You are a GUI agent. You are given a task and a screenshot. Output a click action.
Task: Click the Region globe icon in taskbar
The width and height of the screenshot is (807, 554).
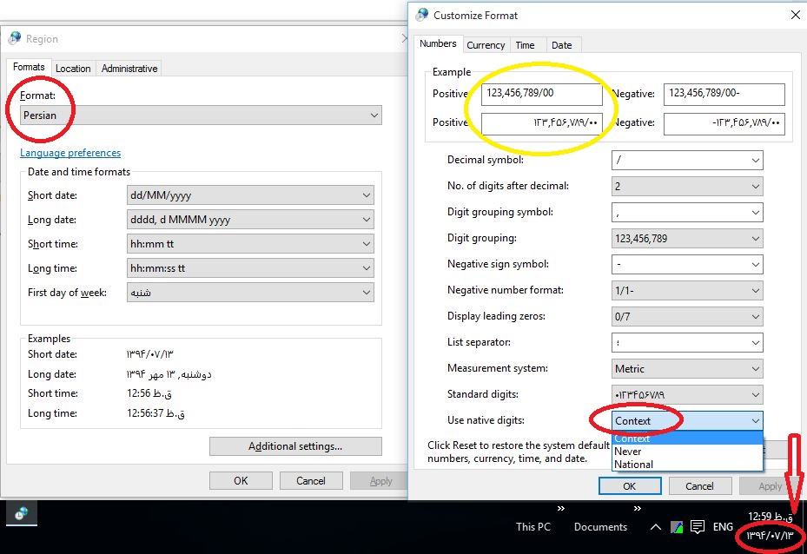coord(22,513)
